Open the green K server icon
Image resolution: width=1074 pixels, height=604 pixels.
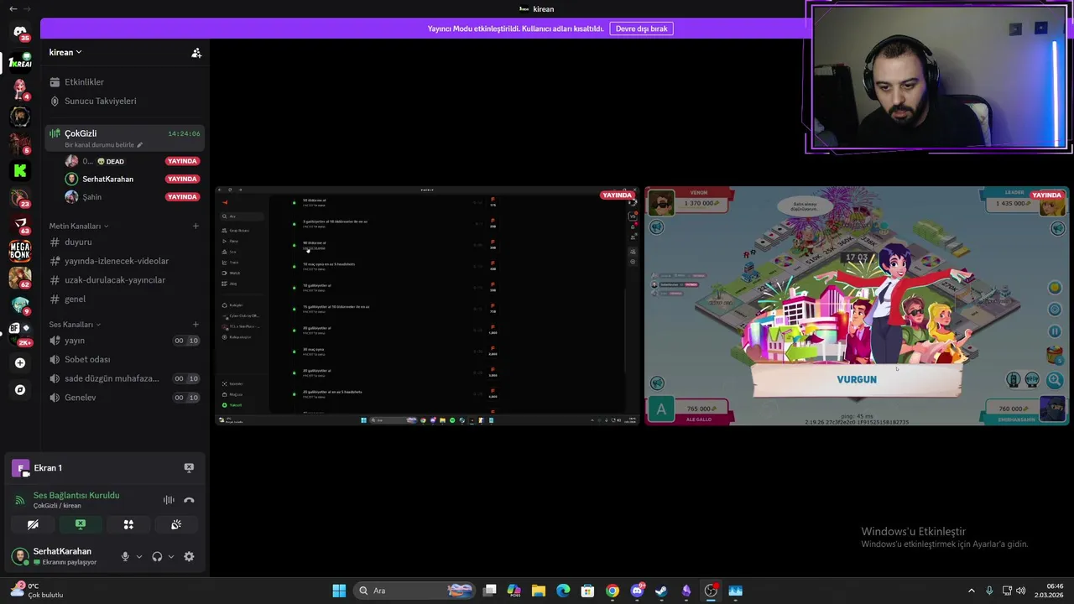[x=20, y=170]
